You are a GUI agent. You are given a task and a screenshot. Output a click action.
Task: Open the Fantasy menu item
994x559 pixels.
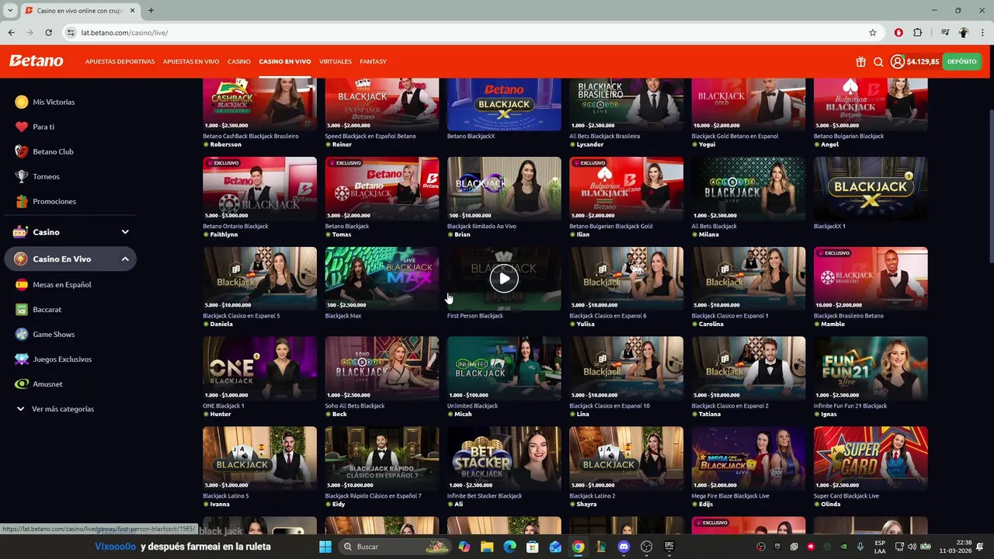[373, 61]
